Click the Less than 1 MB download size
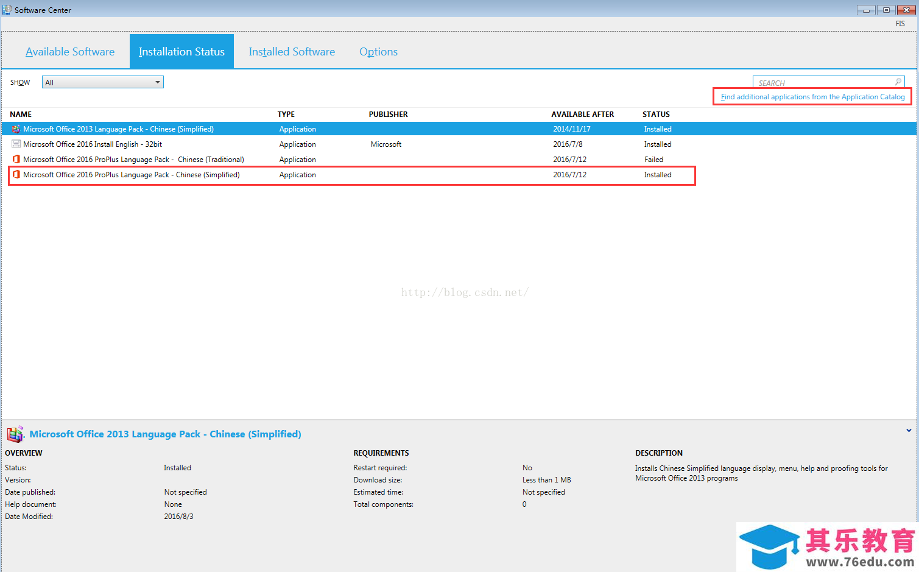919x572 pixels. click(x=546, y=480)
